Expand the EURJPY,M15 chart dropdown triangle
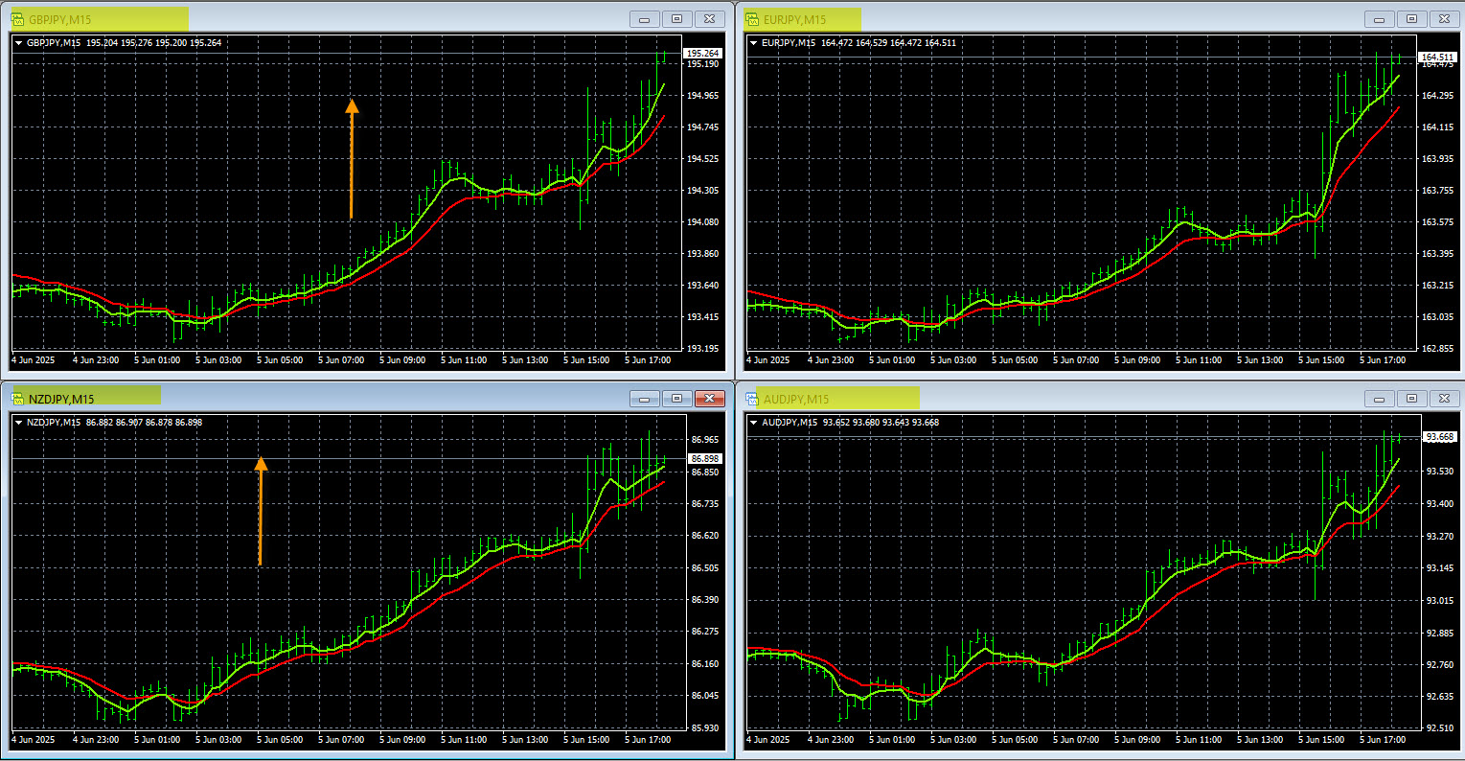1465x761 pixels. coord(754,42)
